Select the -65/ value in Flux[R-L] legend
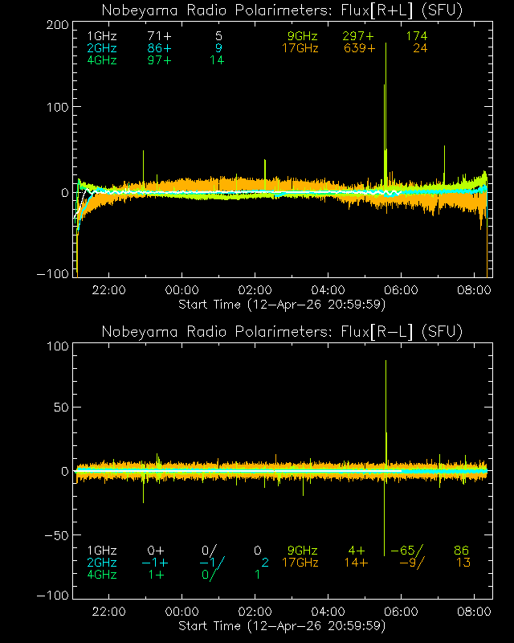The width and height of the screenshot is (514, 643). (408, 551)
